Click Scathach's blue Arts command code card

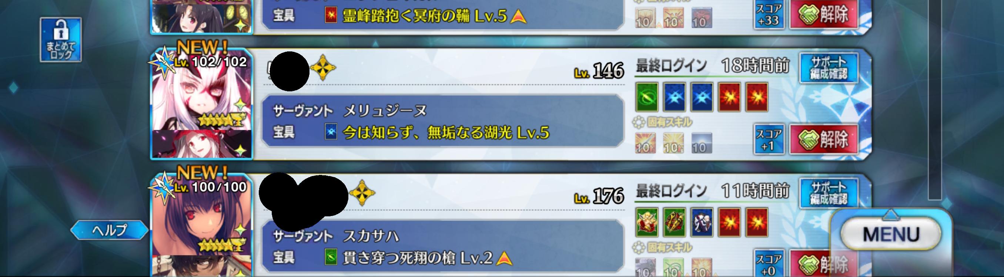coord(702,223)
